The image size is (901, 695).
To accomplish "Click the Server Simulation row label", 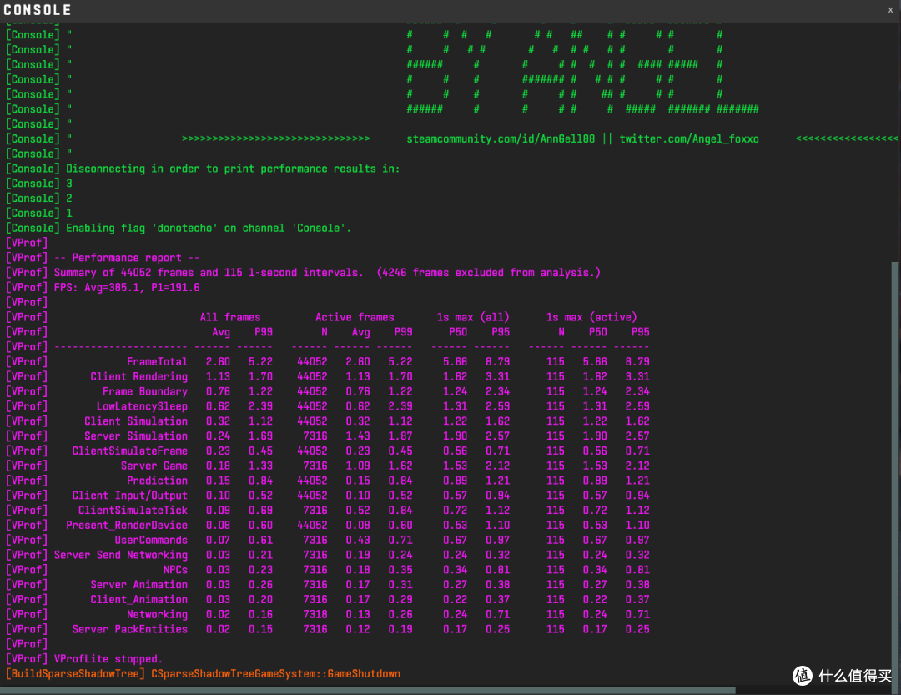I will 136,436.
